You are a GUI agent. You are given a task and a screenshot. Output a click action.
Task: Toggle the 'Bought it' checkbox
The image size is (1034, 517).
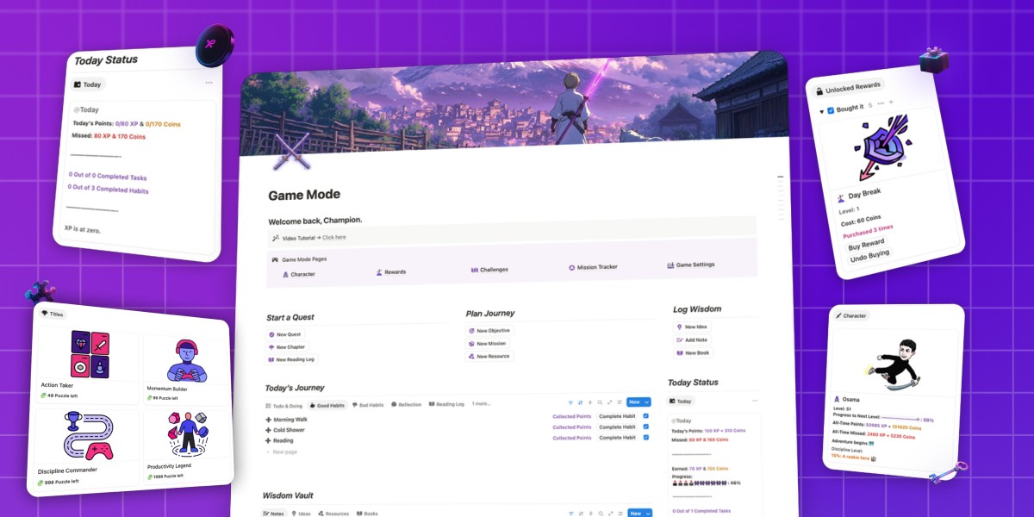tap(831, 110)
